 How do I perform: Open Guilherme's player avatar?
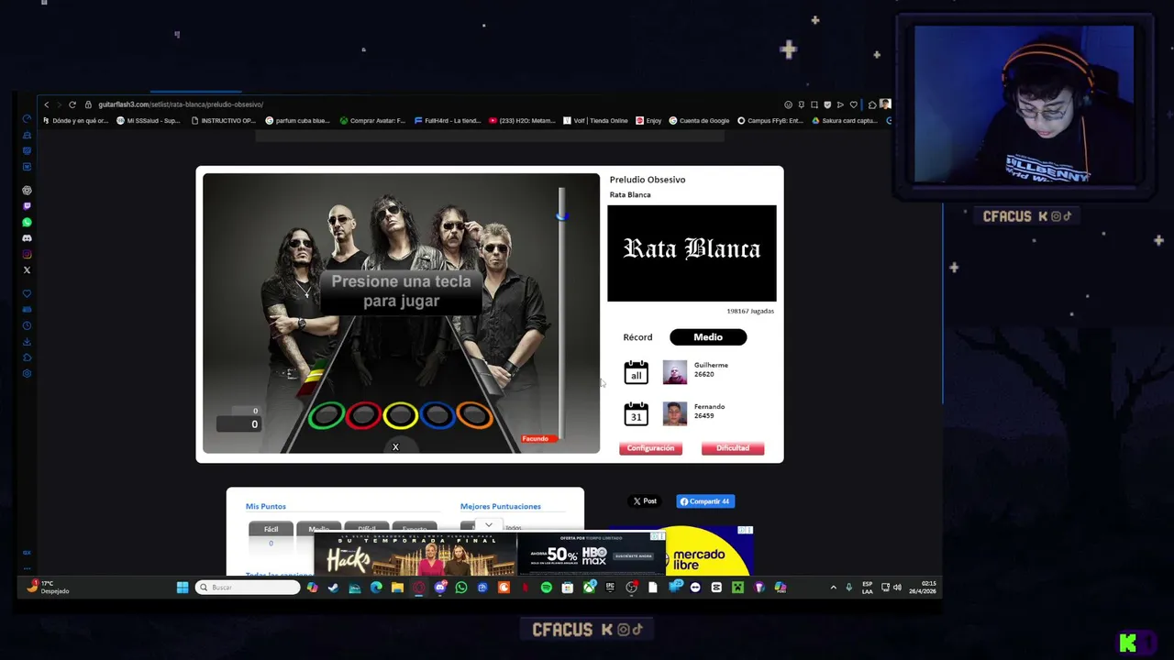click(x=674, y=371)
